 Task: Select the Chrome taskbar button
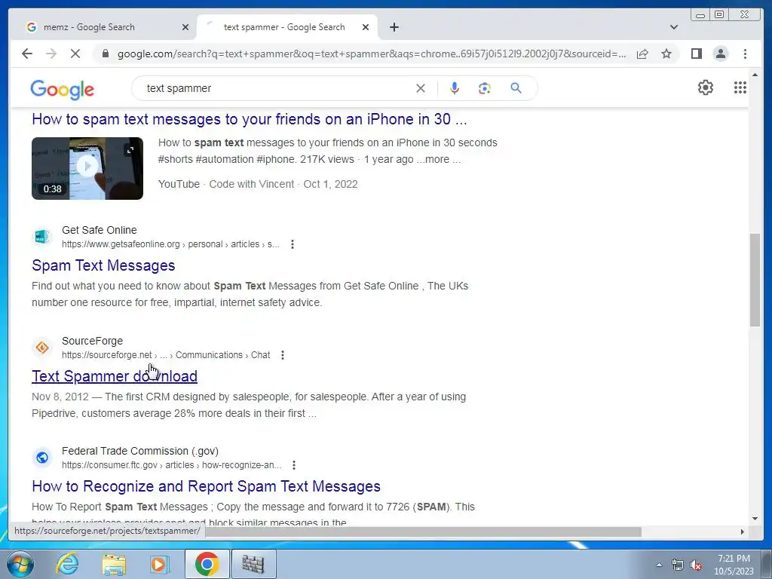(207, 564)
